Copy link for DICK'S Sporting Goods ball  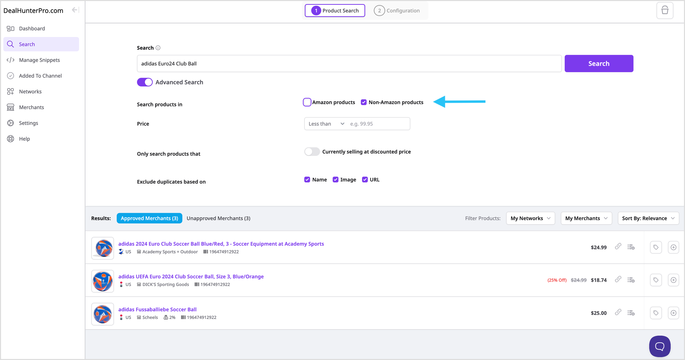[618, 280]
